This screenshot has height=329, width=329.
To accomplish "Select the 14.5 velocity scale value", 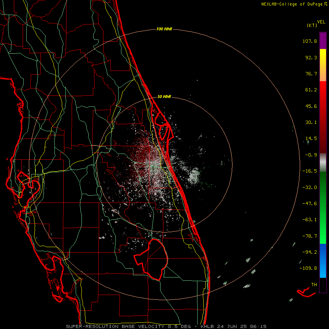I will point(311,139).
